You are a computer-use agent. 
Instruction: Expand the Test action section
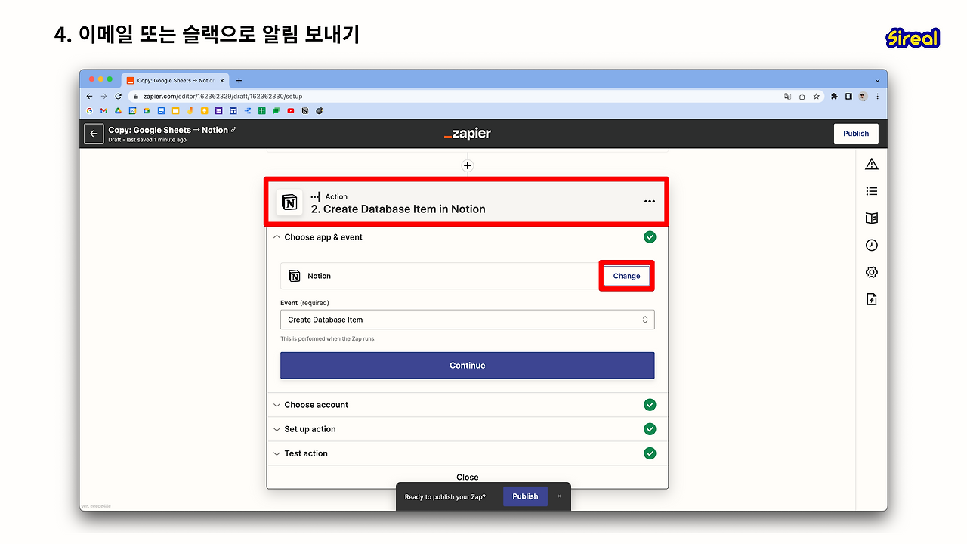pyautogui.click(x=467, y=453)
